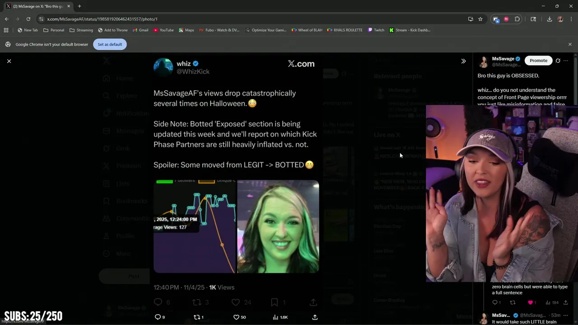Screen dimensions: 578x325
Task: Click the green-tinted woman photo
Action: (278, 227)
